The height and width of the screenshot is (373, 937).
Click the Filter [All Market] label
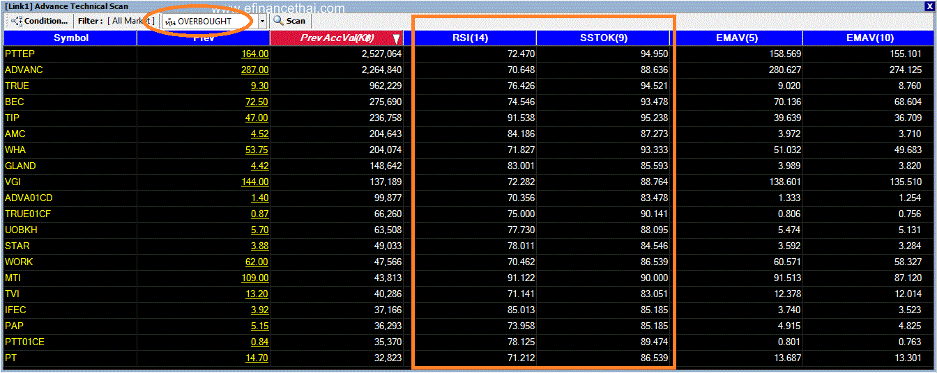point(116,21)
